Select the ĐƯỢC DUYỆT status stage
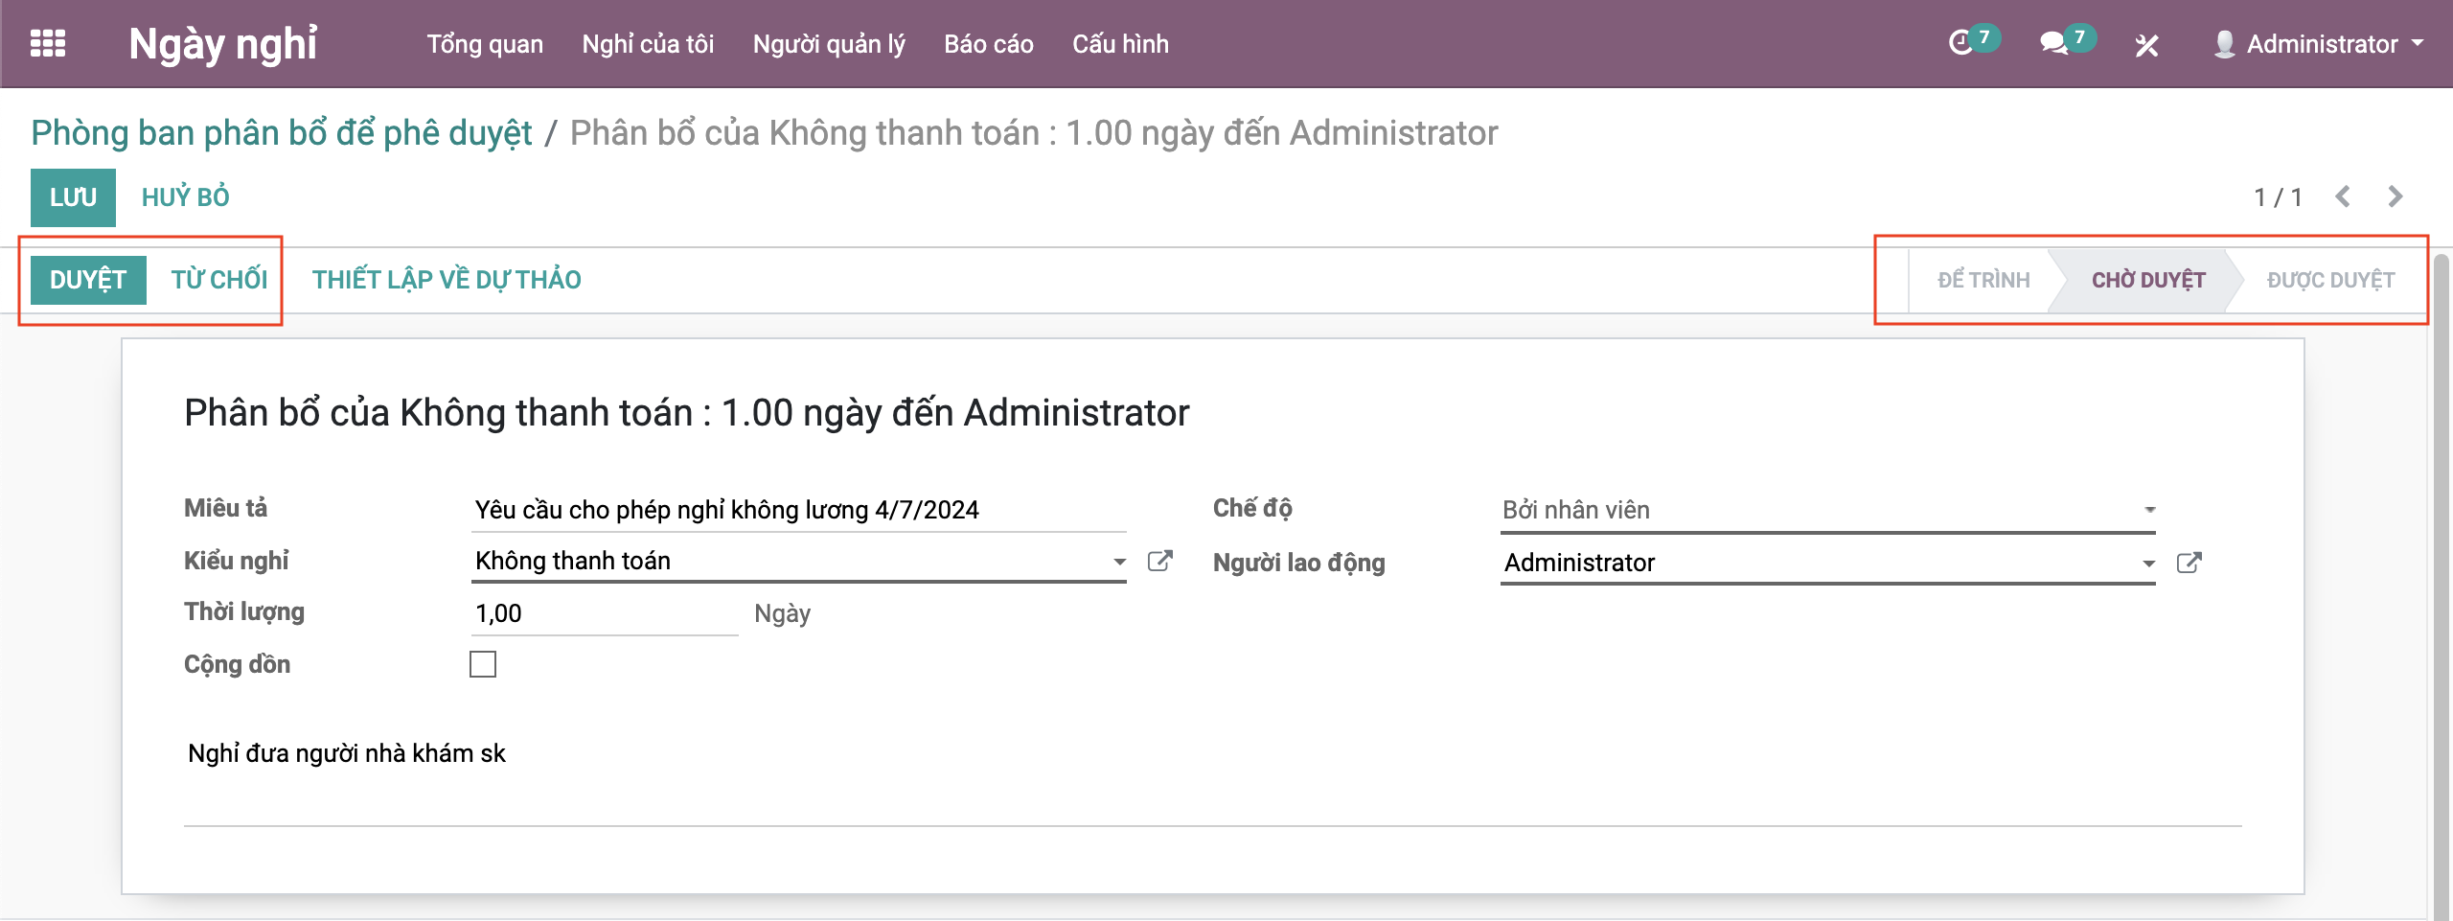This screenshot has width=2453, height=921. (x=2330, y=280)
